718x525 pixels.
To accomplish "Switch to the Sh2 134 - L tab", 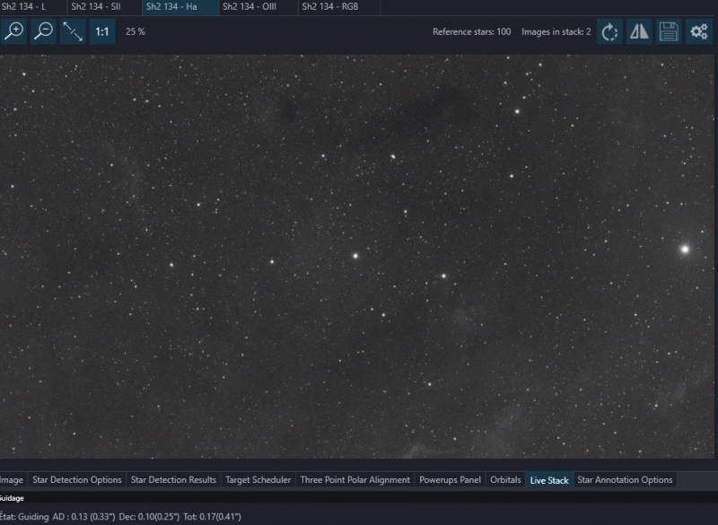I will [x=32, y=7].
